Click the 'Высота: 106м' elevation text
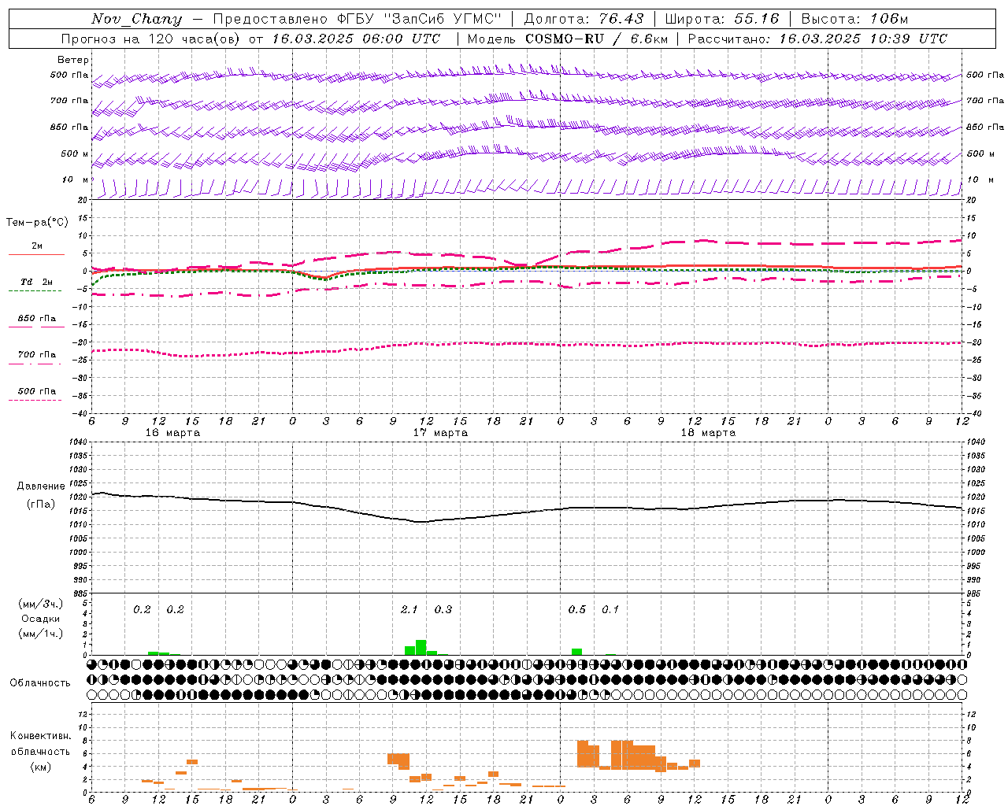Screen dimensions: 1008x806 point(854,19)
